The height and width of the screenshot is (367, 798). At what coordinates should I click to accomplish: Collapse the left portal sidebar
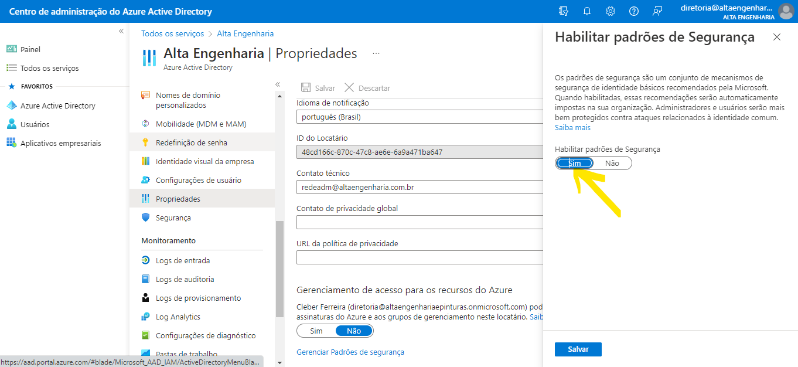(x=121, y=31)
